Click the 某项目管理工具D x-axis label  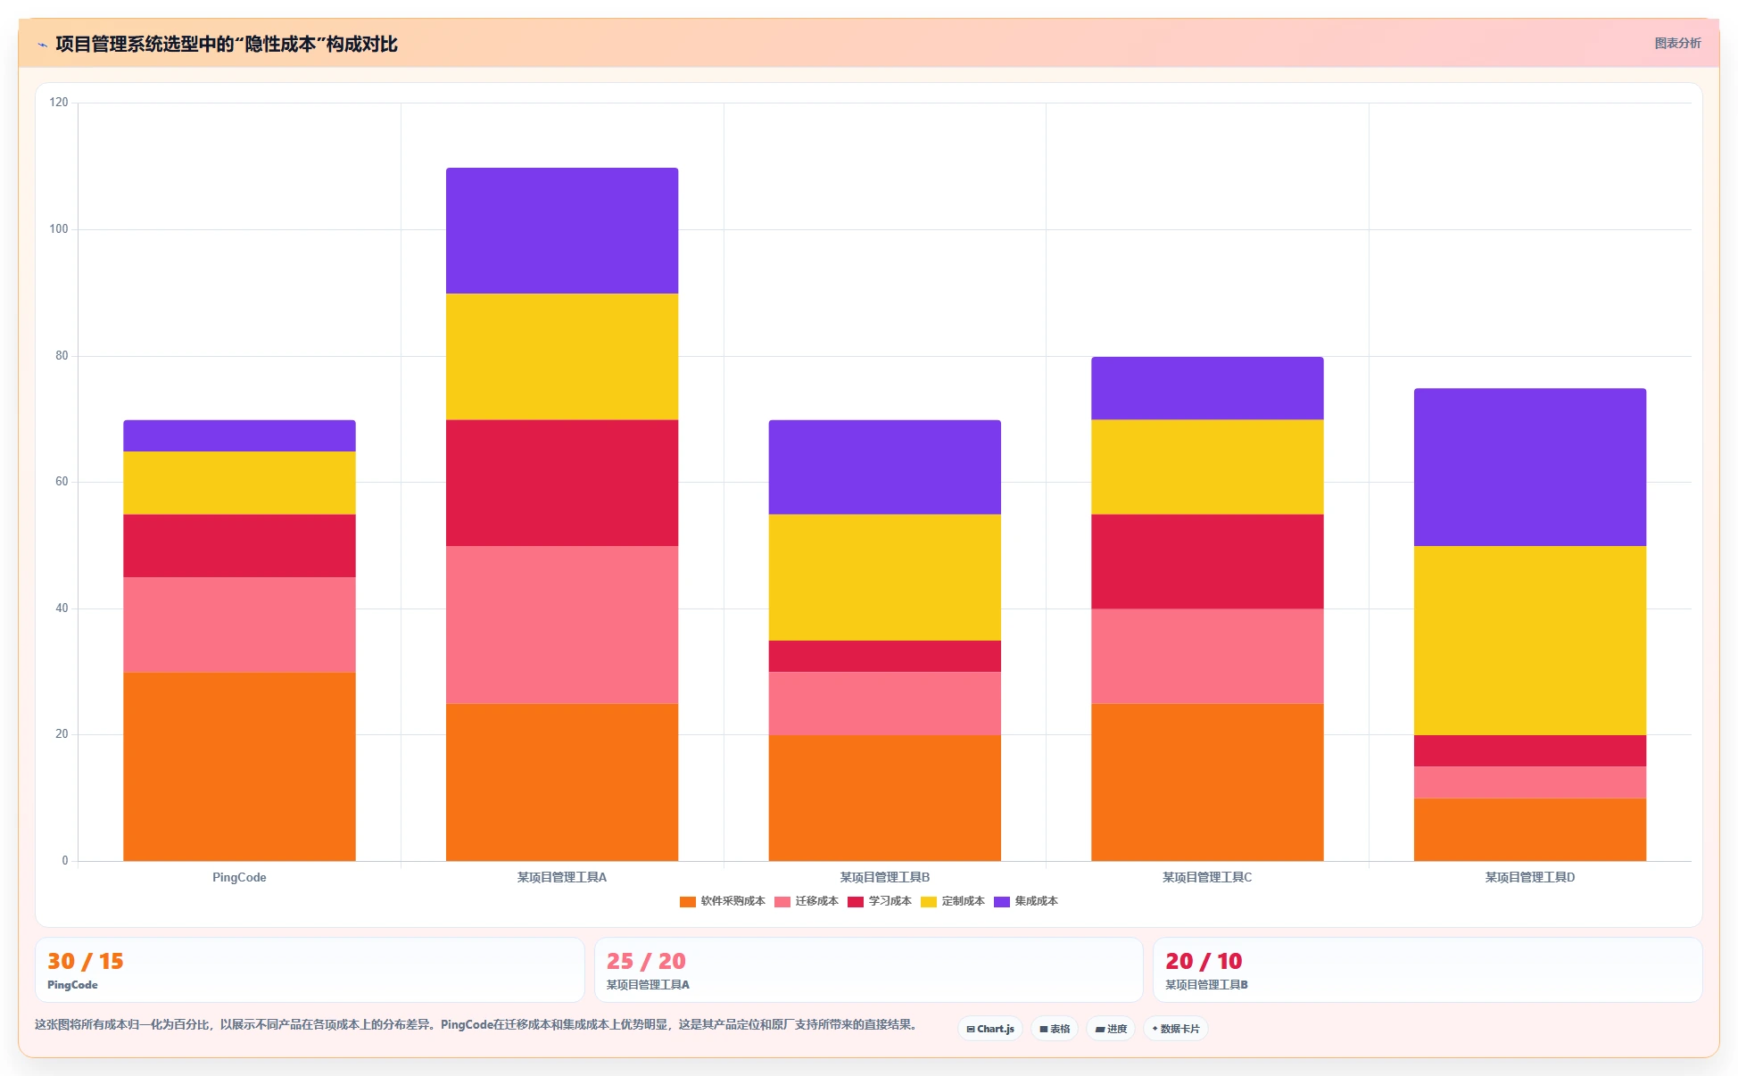[x=1530, y=877]
